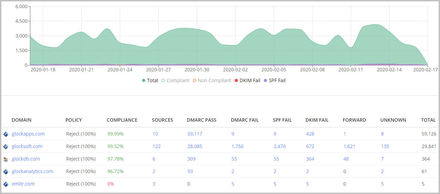Viewport: 440px width, 194px height.
Task: Click chart area at 2020-02-11
Action: [x=351, y=56]
